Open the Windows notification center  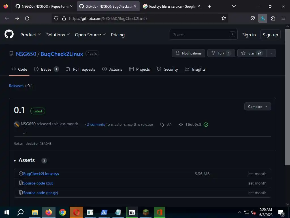[281, 212]
